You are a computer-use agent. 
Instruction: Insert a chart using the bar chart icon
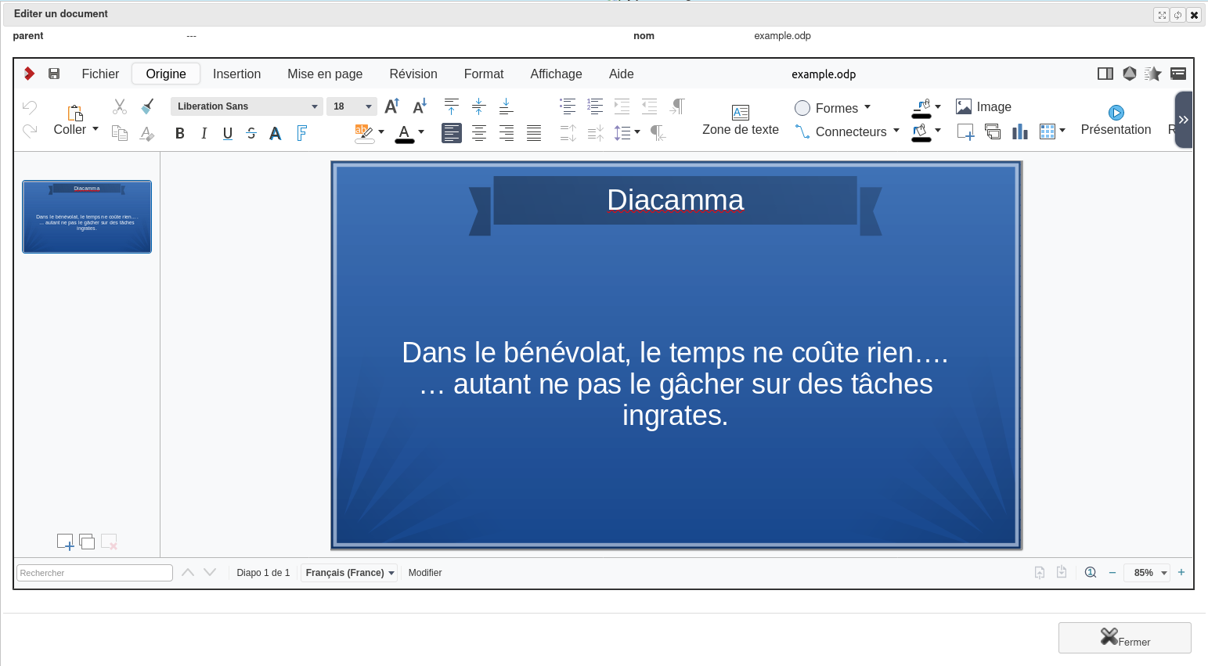[x=1019, y=131]
